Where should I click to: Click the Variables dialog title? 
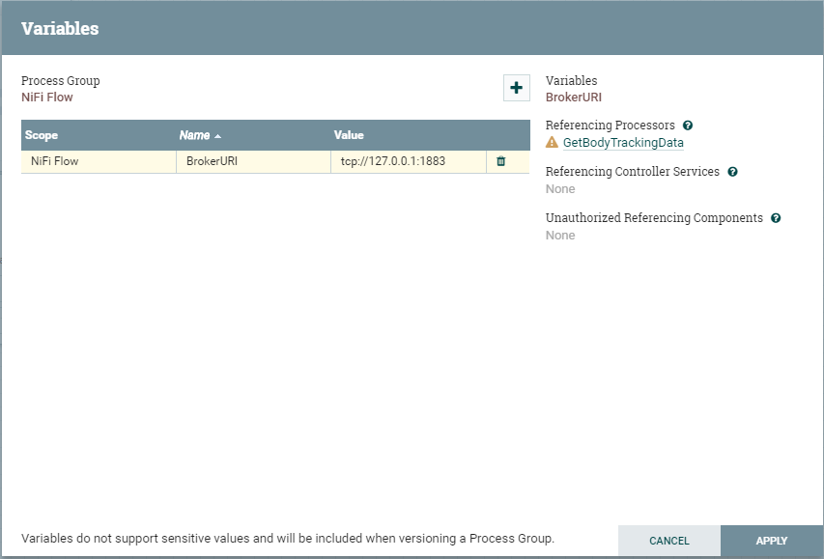(x=60, y=28)
